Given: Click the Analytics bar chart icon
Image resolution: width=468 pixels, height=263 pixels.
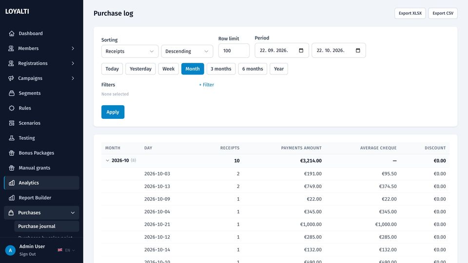Looking at the screenshot, I should point(12,183).
